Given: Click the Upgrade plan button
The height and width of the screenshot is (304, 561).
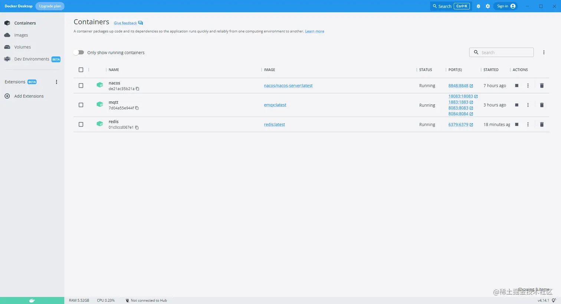Looking at the screenshot, I should 50,6.
